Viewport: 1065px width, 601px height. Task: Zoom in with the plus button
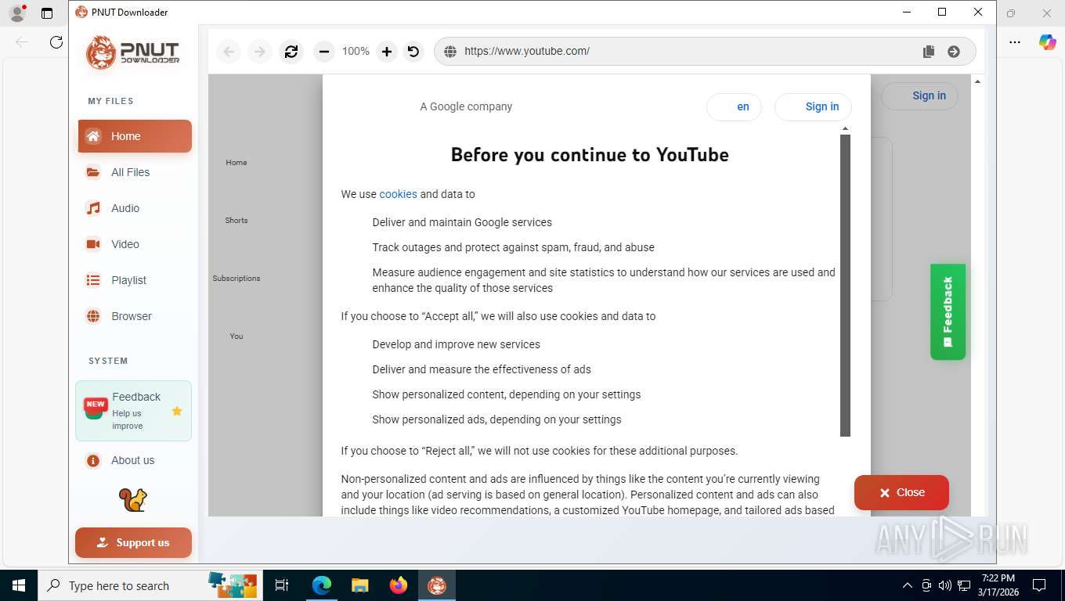pyautogui.click(x=387, y=52)
